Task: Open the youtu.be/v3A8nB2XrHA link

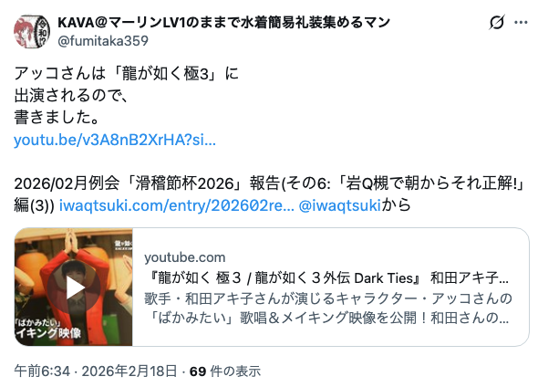Action: (x=115, y=140)
